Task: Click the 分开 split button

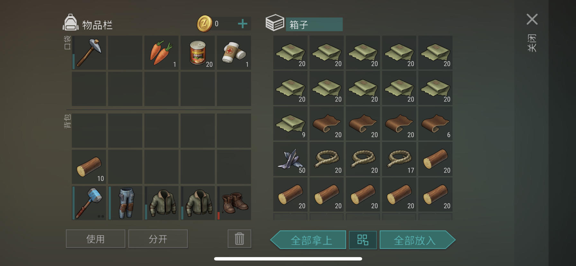Action: tap(158, 239)
